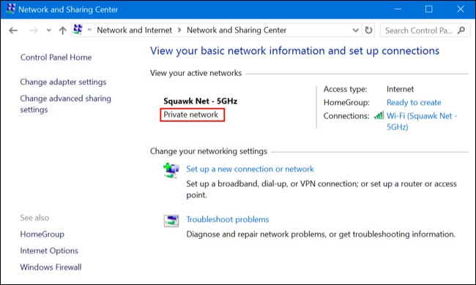Expand the double-chevron breadcrumb overflow
The width and height of the screenshot is (476, 285).
coord(89,30)
